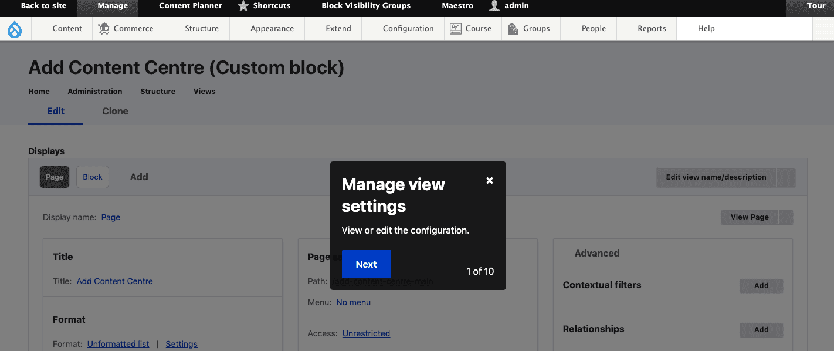This screenshot has height=351, width=834.
Task: Click the Unrestricted access link
Action: 366,333
